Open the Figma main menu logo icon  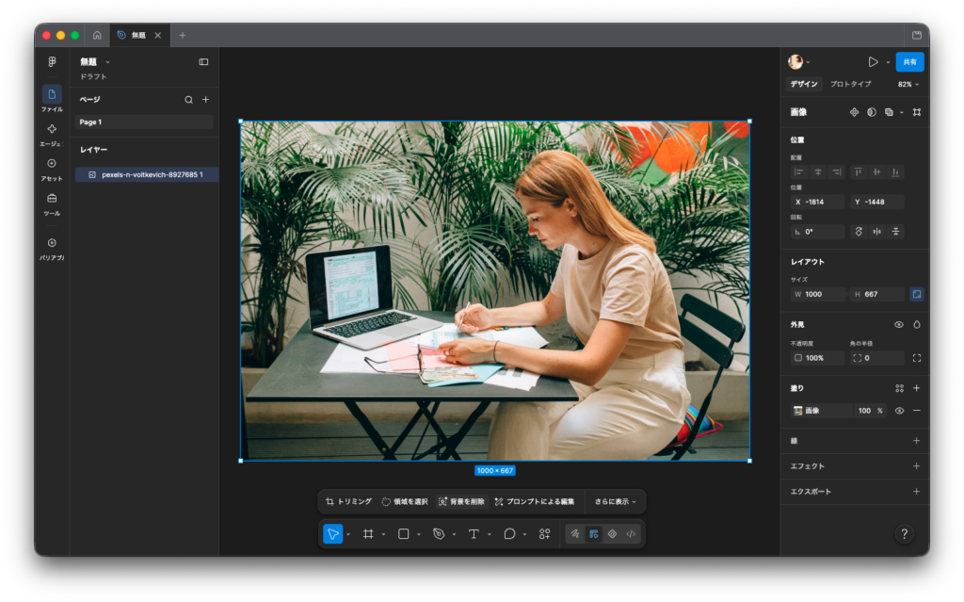53,61
